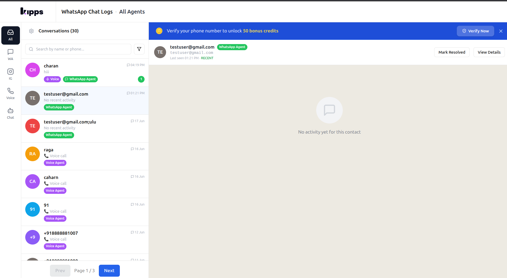
Task: Click Verify Now button in banner
Action: pos(475,31)
